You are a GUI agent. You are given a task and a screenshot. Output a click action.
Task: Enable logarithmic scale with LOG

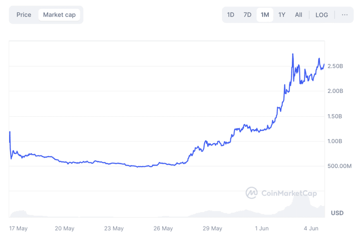pyautogui.click(x=321, y=14)
